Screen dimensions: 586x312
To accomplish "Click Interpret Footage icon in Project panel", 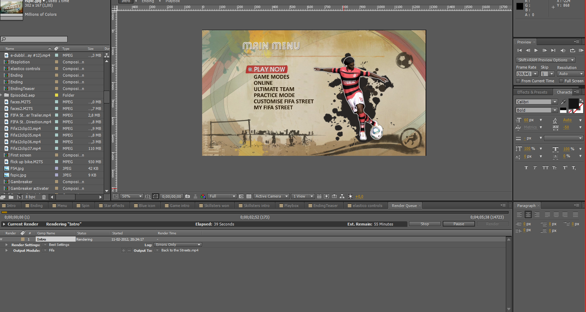I will (3, 197).
